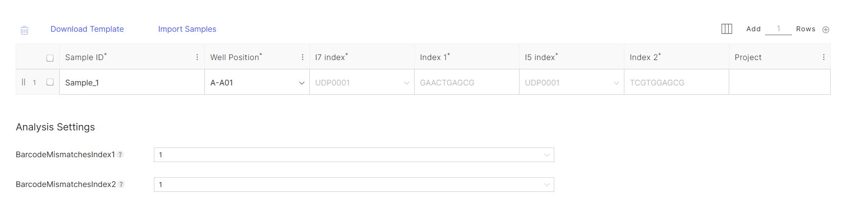Open Well Position column options menu
Screen dimensions: 841x208
point(302,57)
